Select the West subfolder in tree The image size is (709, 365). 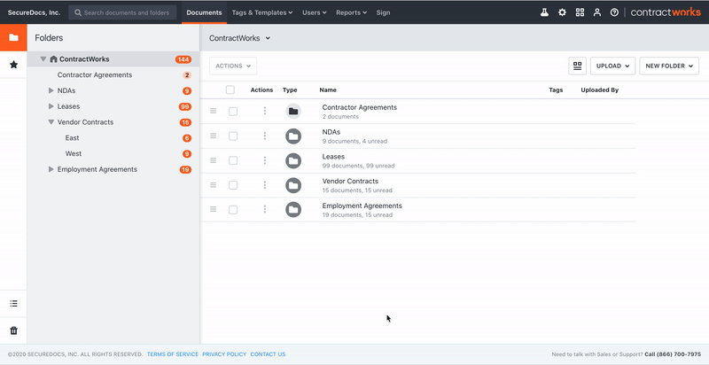click(x=74, y=153)
